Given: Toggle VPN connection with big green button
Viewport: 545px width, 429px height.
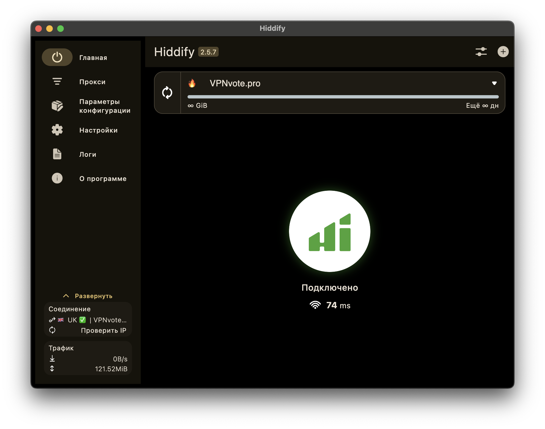Looking at the screenshot, I should point(329,231).
